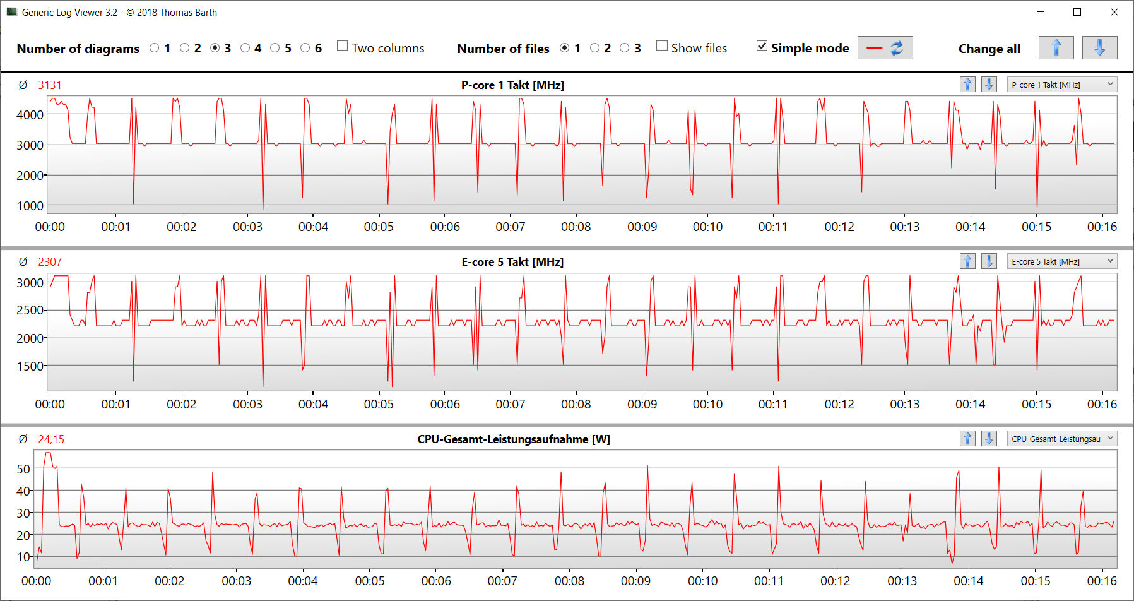
Task: Click the Change all down arrow
Action: pyautogui.click(x=1099, y=48)
